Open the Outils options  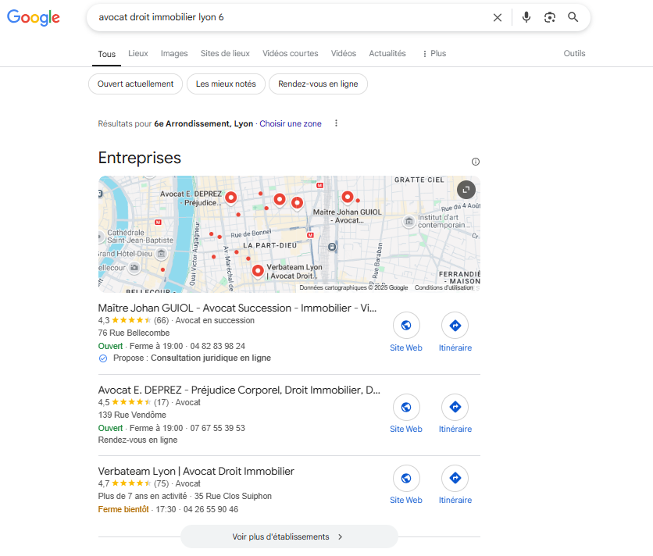(574, 53)
